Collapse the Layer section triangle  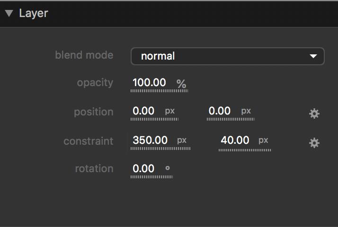9,13
